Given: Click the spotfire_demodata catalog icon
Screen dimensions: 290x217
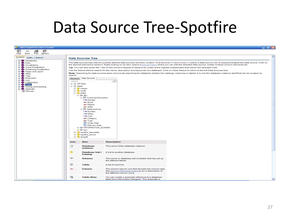Looking at the screenshot, I should (78, 133).
